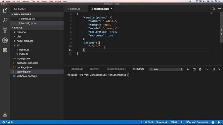Close the terminal panel
The width and height of the screenshot is (223, 125).
click(x=219, y=69)
